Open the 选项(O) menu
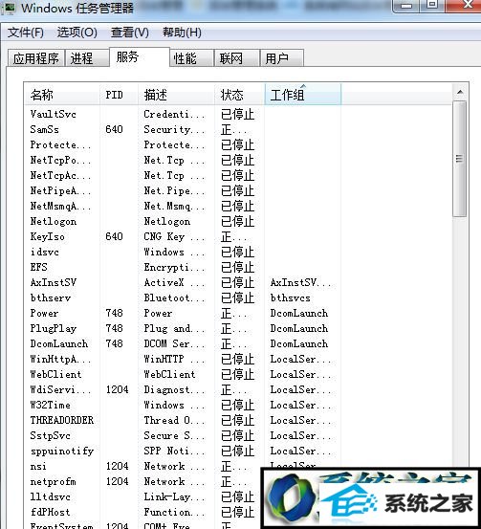481x529 pixels. tap(77, 33)
